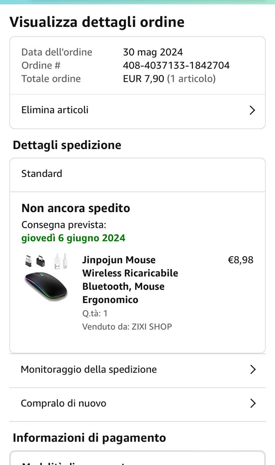
Task: Click the Non ancora spedito status
Action: click(x=76, y=208)
